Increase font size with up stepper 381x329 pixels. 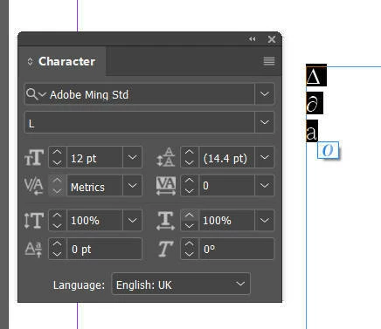pyautogui.click(x=57, y=152)
